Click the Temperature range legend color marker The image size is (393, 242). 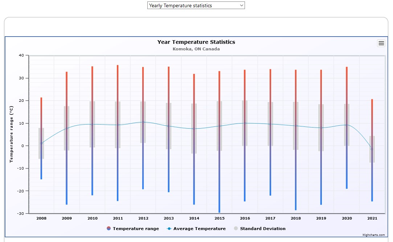click(109, 229)
